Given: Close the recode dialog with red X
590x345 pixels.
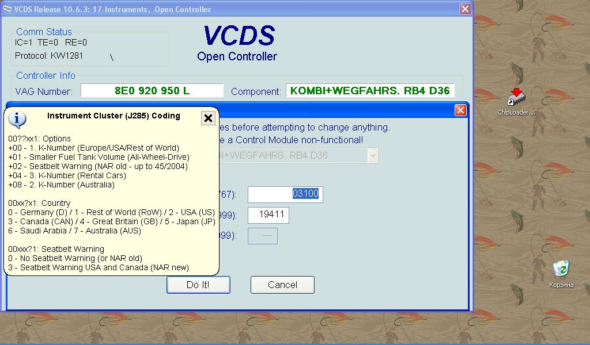Looking at the screenshot, I should [460, 110].
